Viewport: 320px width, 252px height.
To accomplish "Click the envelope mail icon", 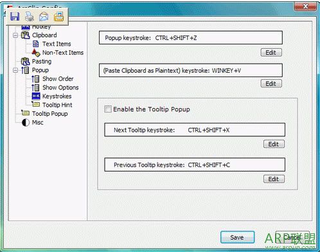I will pos(44,17).
